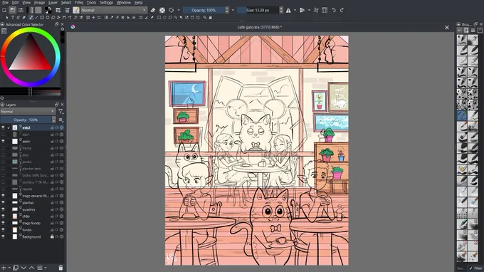Move layer down in the stack
484x272 pixels.
[23, 268]
